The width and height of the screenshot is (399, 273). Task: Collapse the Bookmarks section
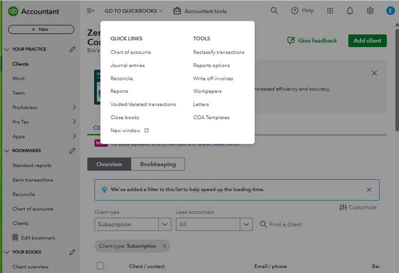(x=6, y=151)
